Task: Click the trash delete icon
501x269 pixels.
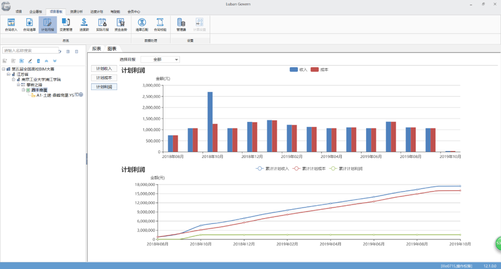Action: click(38, 61)
